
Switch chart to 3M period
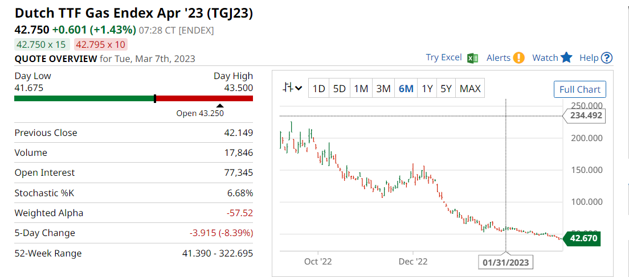pyautogui.click(x=383, y=89)
